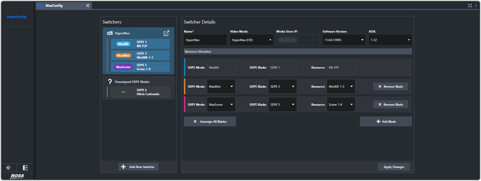This screenshot has width=481, height=181.
Task: Click the Media Store IP field
Action: (x=298, y=40)
